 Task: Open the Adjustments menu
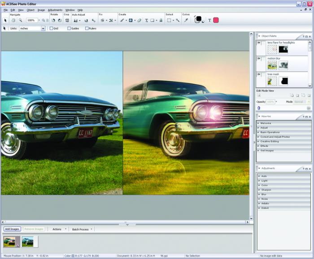pyautogui.click(x=55, y=10)
